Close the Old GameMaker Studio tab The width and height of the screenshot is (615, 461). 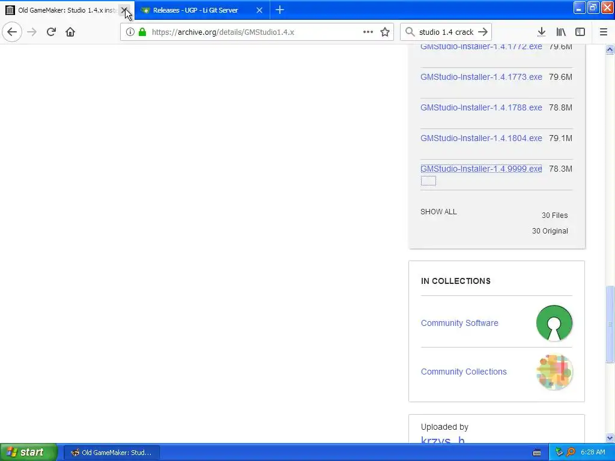tap(124, 10)
